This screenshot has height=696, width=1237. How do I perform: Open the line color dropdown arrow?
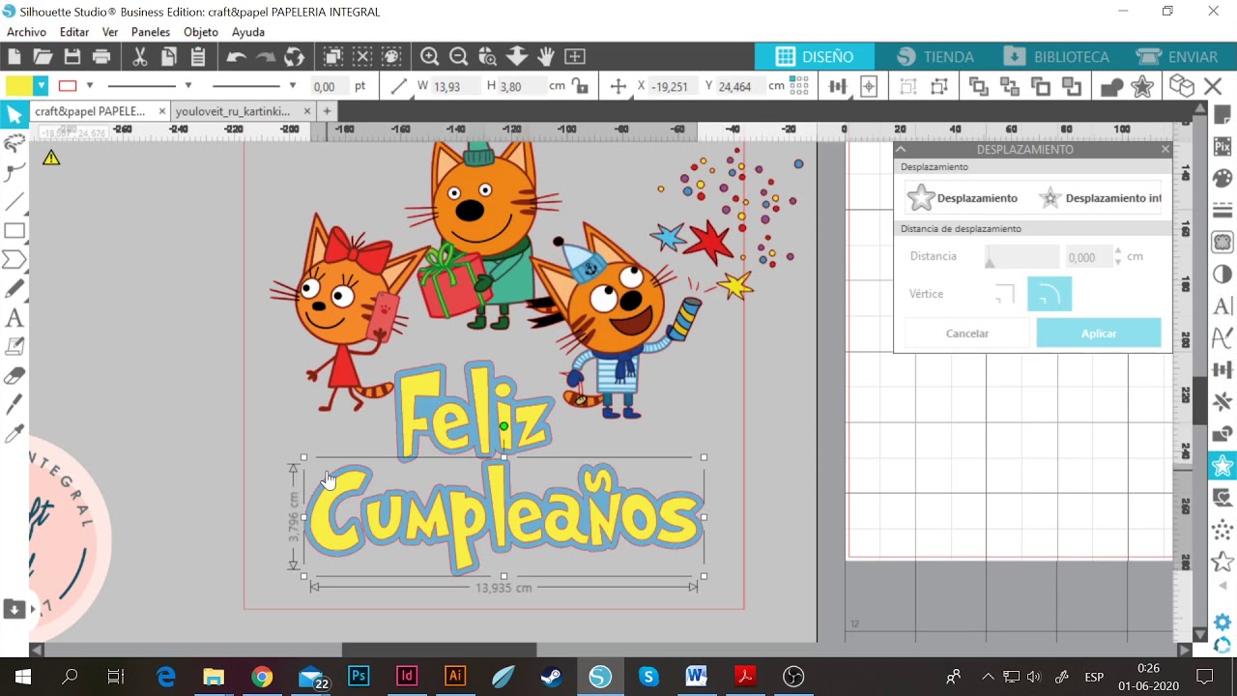(x=90, y=86)
